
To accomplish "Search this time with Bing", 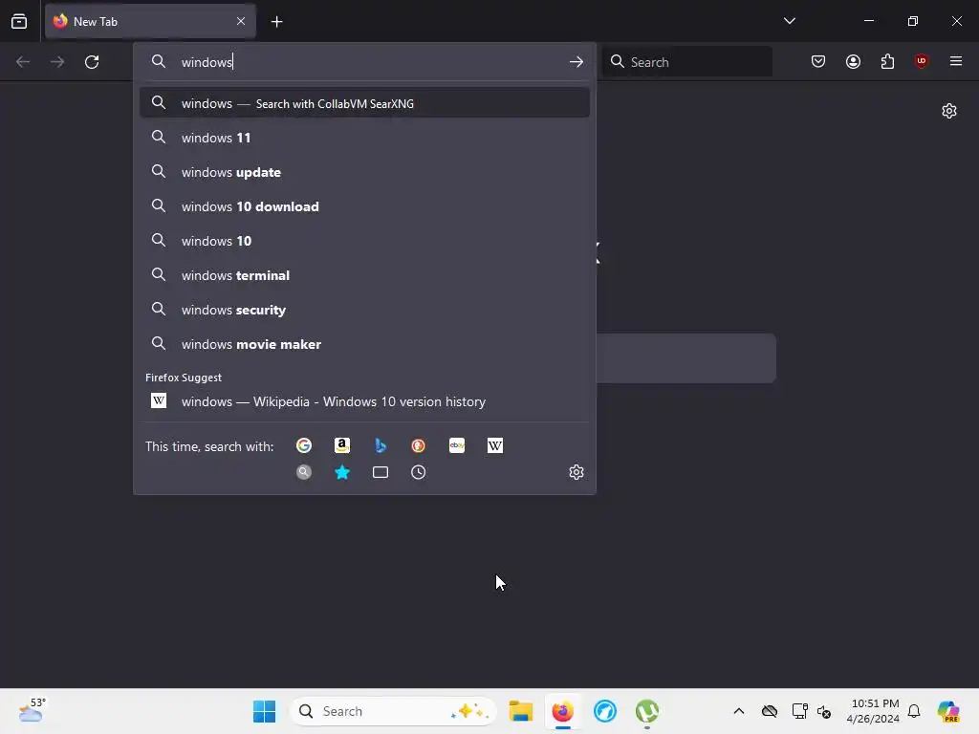I will 381,445.
